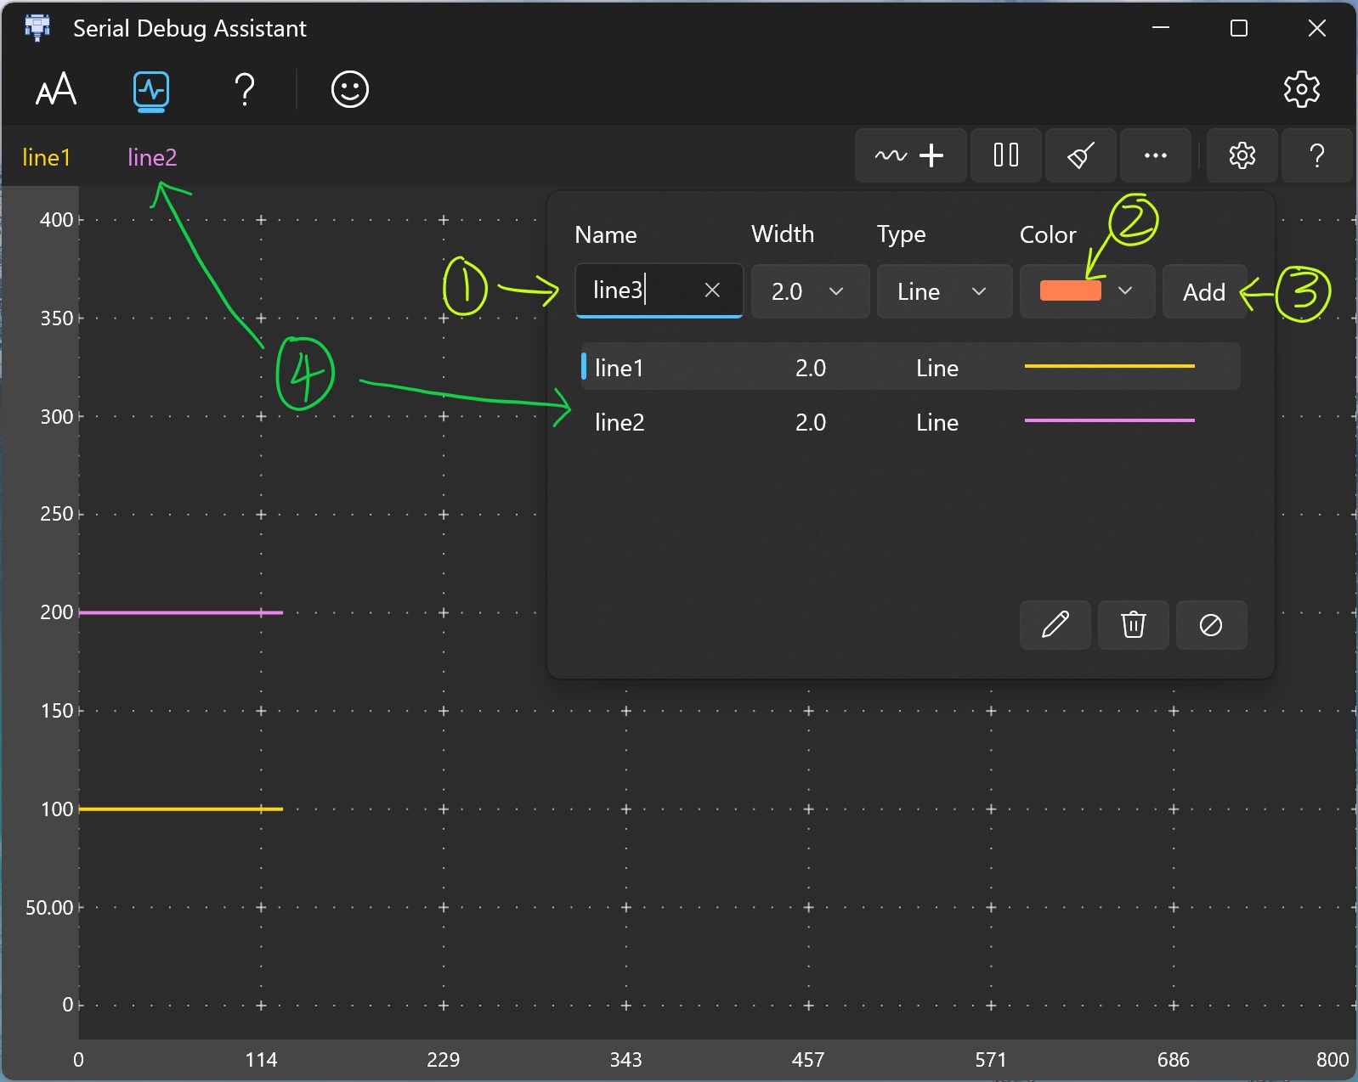Toggle line1 legend label
The width and height of the screenshot is (1358, 1082).
46,157
